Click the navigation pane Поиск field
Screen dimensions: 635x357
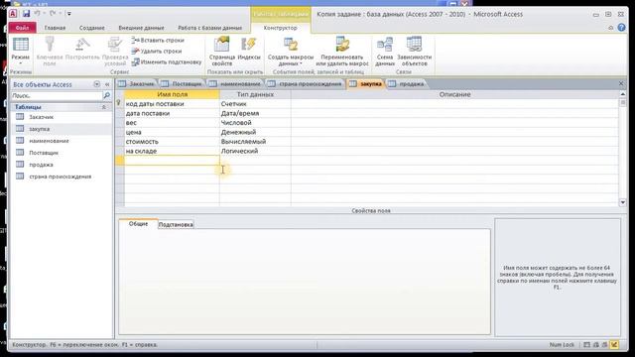57,95
